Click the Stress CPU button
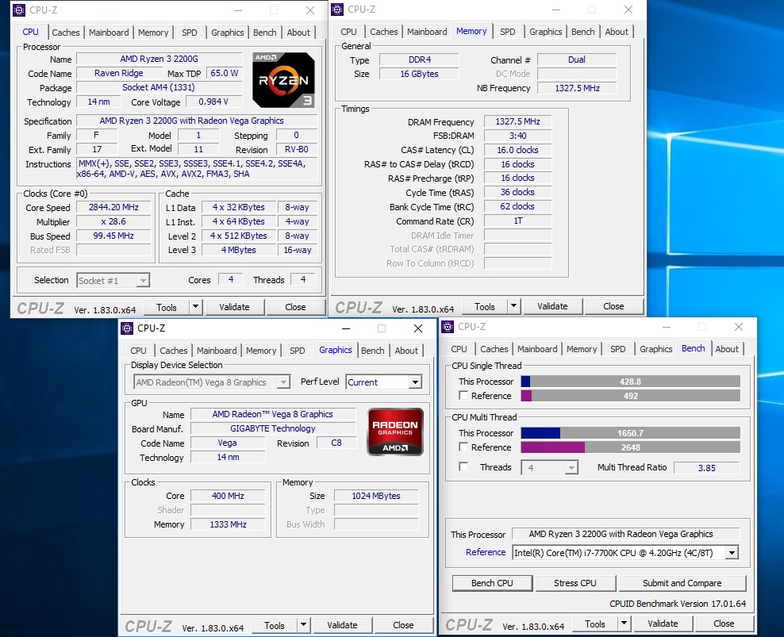784x637 pixels. [x=575, y=583]
